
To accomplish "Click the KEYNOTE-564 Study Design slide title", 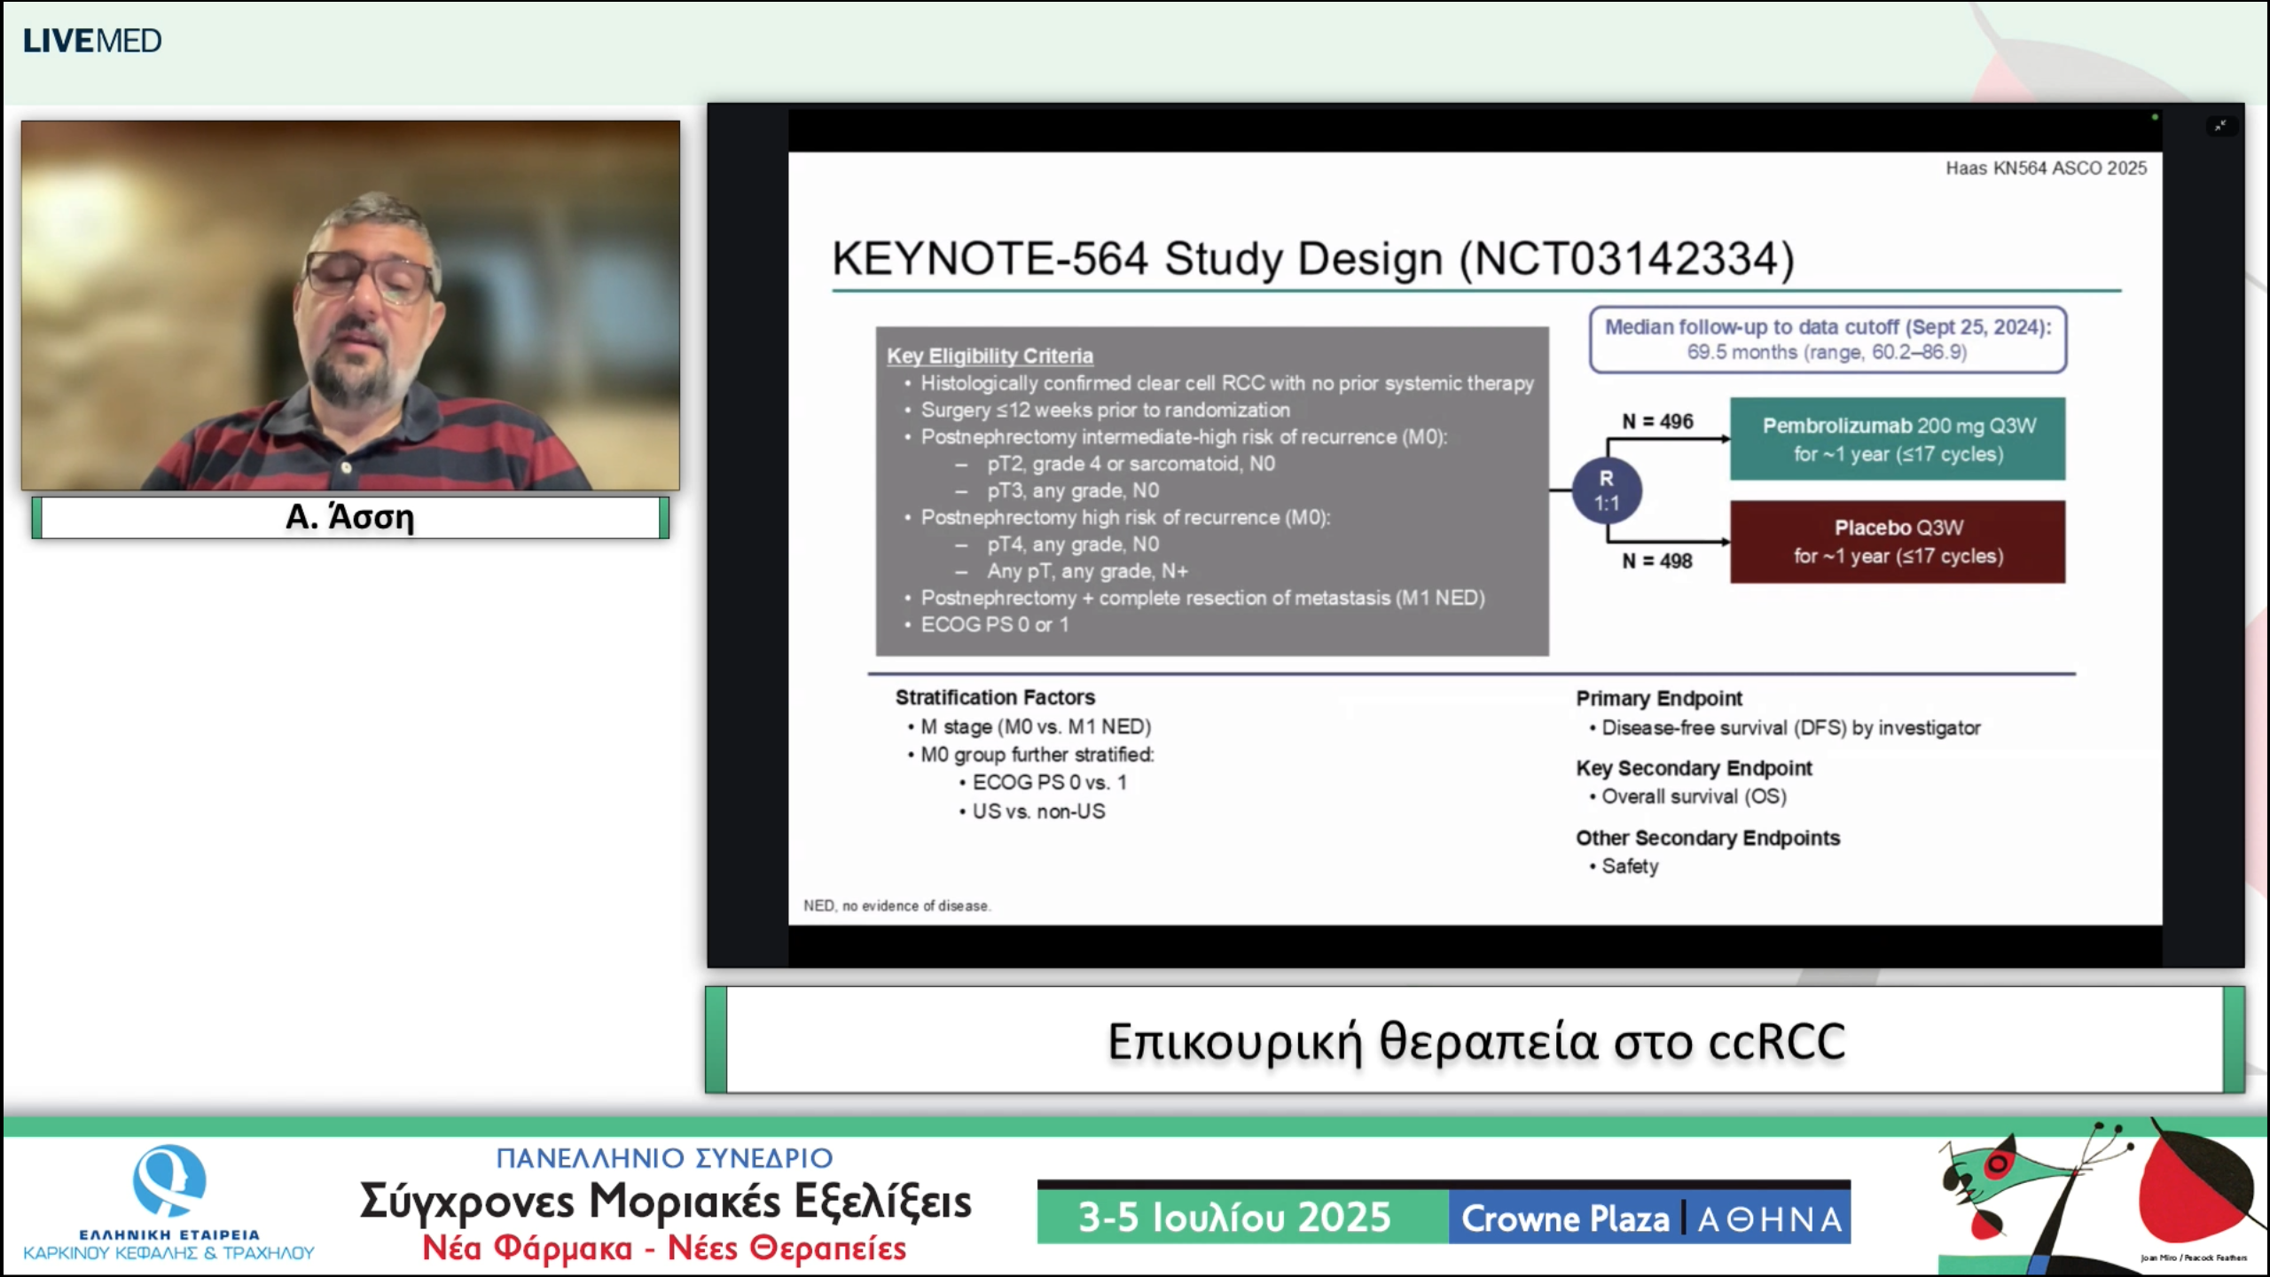I will pos(1312,259).
